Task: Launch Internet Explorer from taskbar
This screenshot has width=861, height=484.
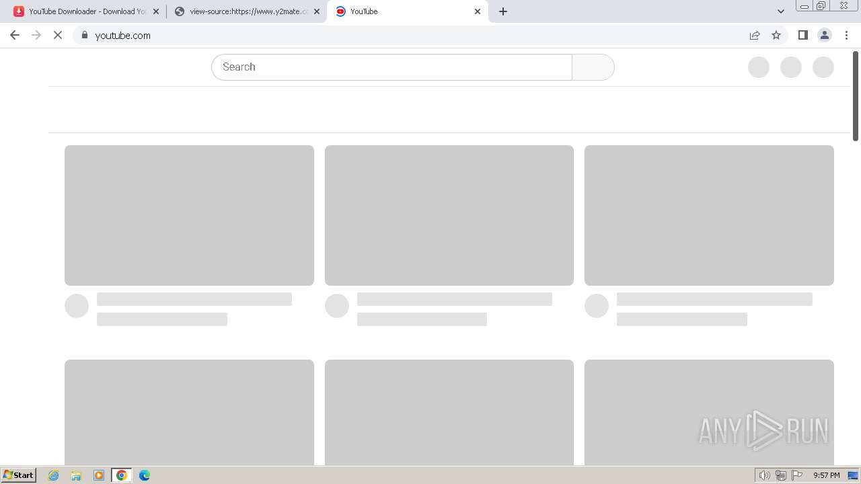Action: coord(53,475)
